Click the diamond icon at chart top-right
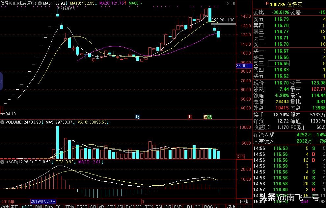The height and width of the screenshot is (208, 326). (227, 3)
